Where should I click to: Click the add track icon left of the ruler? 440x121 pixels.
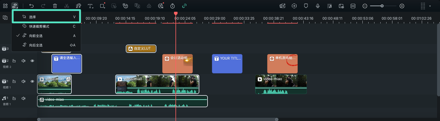click(5, 18)
